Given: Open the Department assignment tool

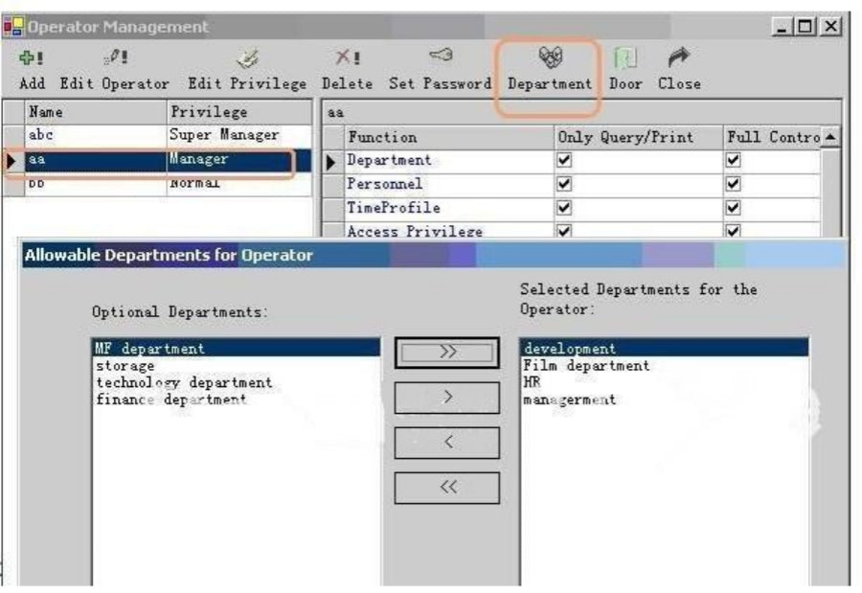Looking at the screenshot, I should tap(550, 59).
